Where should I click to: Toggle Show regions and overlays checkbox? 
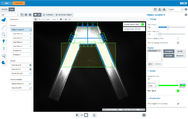pyautogui.click(x=178, y=104)
